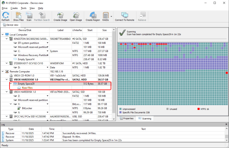Open the dropdown arrow beside the C: partition
The height and width of the screenshot is (148, 229).
coord(47,51)
